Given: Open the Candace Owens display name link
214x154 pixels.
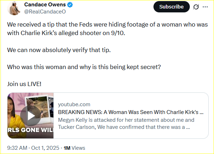Looking at the screenshot, I should click(x=45, y=5).
